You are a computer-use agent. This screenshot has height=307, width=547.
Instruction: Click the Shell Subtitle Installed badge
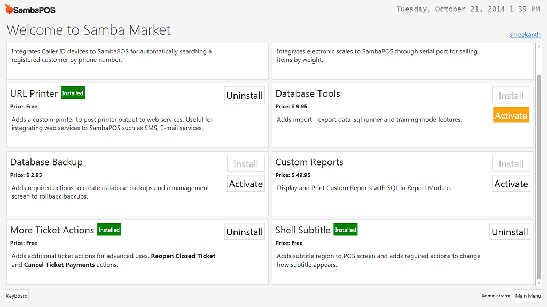click(x=345, y=230)
